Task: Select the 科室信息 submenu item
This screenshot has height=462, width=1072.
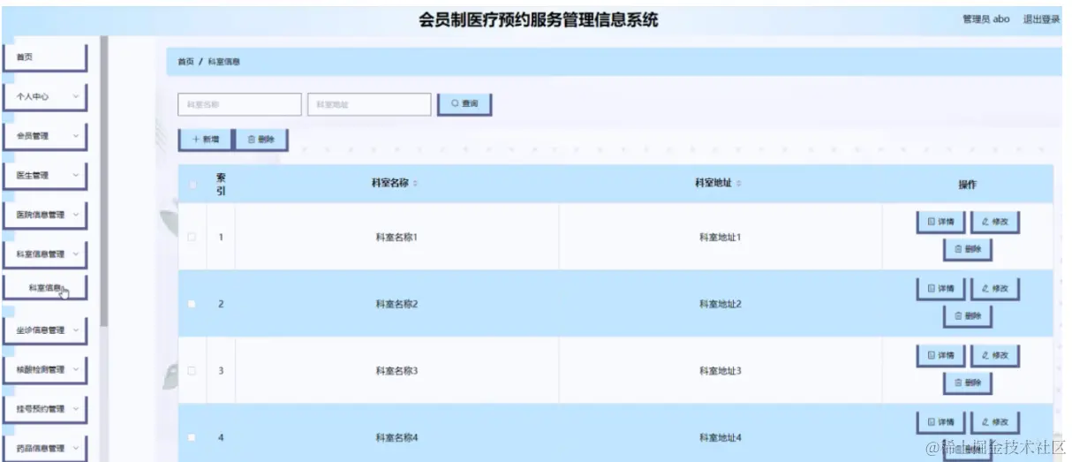Action: [45, 287]
